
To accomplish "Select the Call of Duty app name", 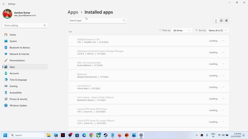I will point(84,86).
